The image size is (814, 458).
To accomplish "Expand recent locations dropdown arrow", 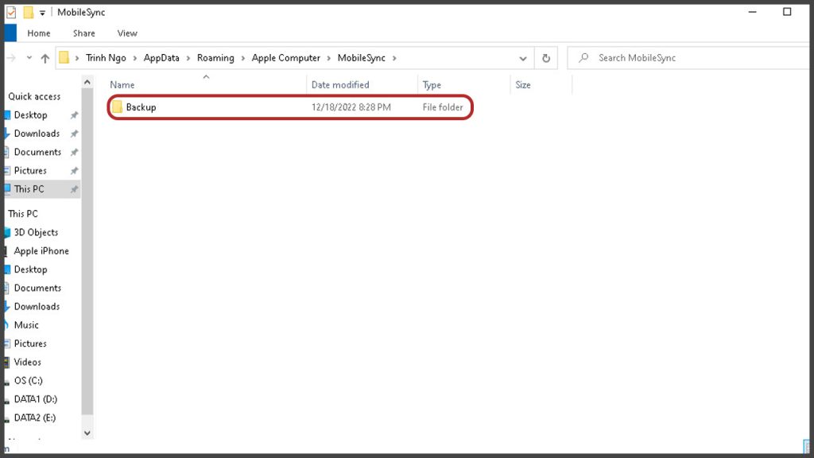I will (29, 58).
